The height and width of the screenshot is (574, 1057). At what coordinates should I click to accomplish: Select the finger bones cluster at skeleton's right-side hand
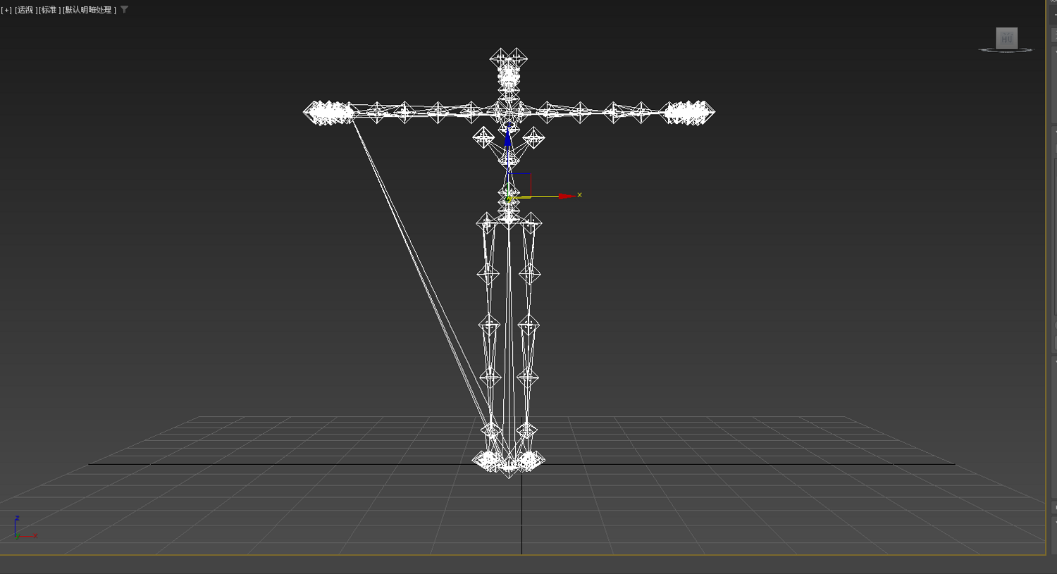click(690, 113)
